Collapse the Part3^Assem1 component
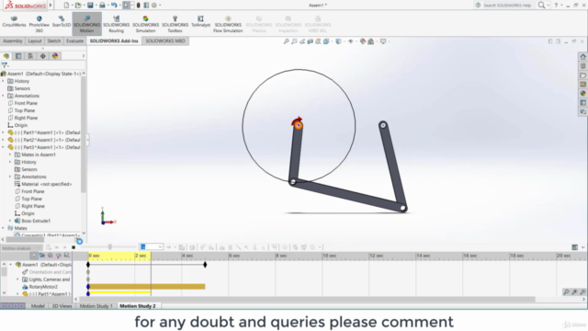Viewport: 588px width, 331px height. (4, 147)
